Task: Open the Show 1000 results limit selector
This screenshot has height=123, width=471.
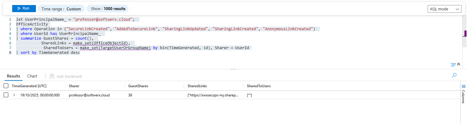Action: [108, 9]
